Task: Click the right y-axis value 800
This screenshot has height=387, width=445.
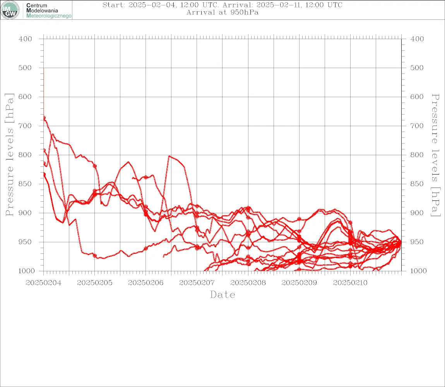Action: pos(417,155)
